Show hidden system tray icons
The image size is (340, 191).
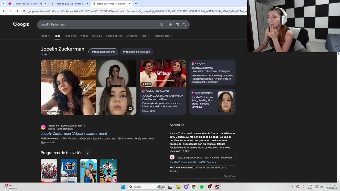pyautogui.click(x=292, y=187)
